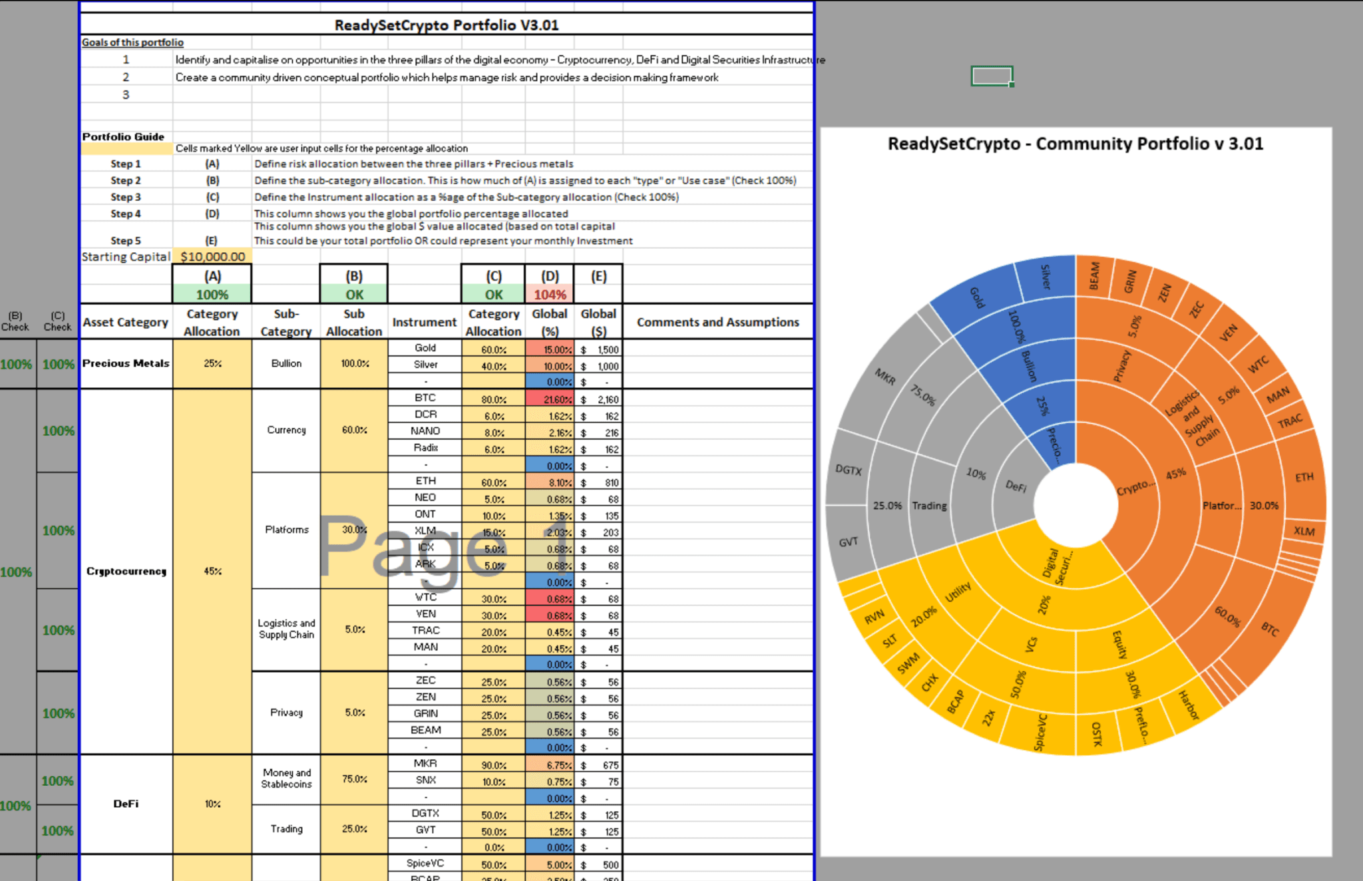This screenshot has height=881, width=1363.
Task: Click the blue Silver segment in the chart
Action: point(1046,277)
